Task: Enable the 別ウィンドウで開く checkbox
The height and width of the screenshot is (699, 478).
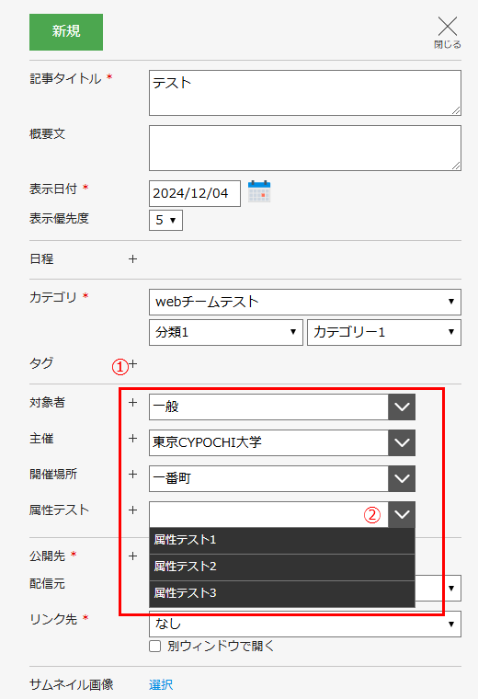Action: [x=155, y=647]
